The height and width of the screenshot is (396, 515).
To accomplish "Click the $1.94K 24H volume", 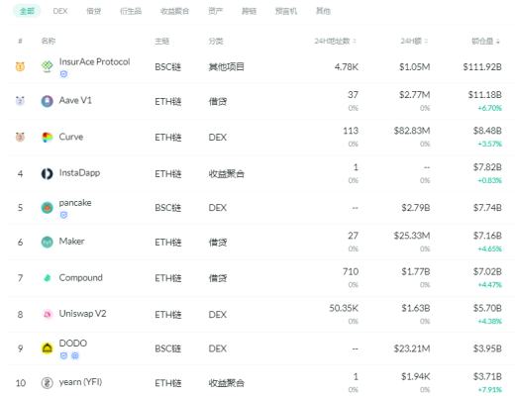I will 416,376.
